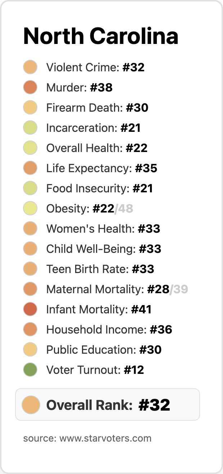This screenshot has width=223, height=474.
Task: Open the www.starvoters.com source link
Action: tap(105, 438)
